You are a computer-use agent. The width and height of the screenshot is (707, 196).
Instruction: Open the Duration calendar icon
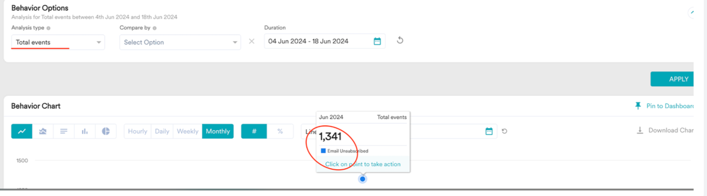[377, 41]
